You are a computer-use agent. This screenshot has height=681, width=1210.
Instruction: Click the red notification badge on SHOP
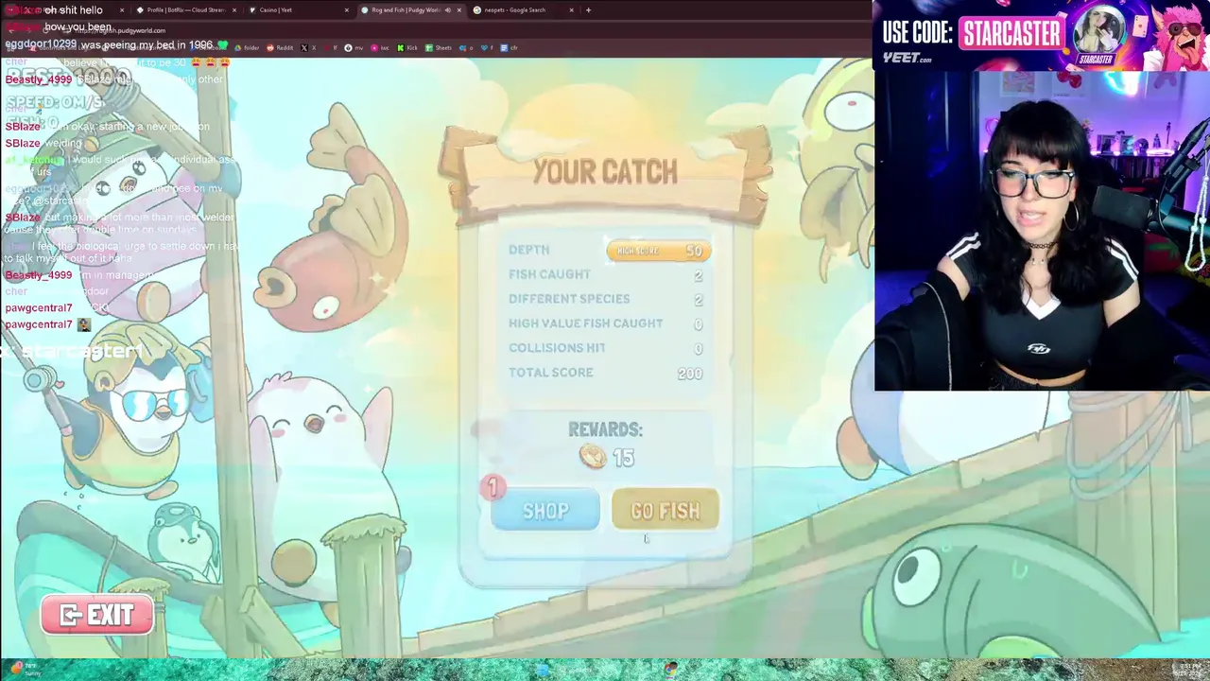click(x=493, y=488)
